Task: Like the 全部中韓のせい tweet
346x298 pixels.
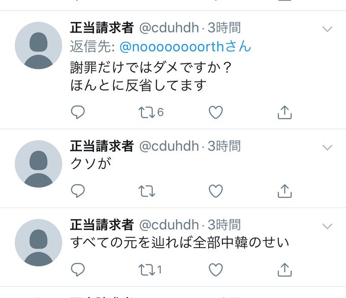Action: (x=216, y=270)
